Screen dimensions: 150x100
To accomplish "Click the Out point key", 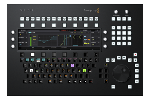I will (x=39, y=76).
